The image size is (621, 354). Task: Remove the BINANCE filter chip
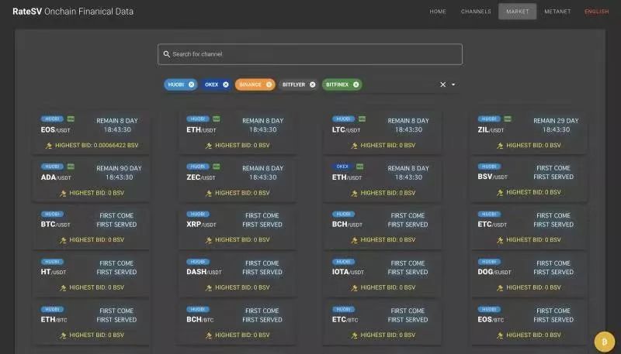tap(269, 84)
